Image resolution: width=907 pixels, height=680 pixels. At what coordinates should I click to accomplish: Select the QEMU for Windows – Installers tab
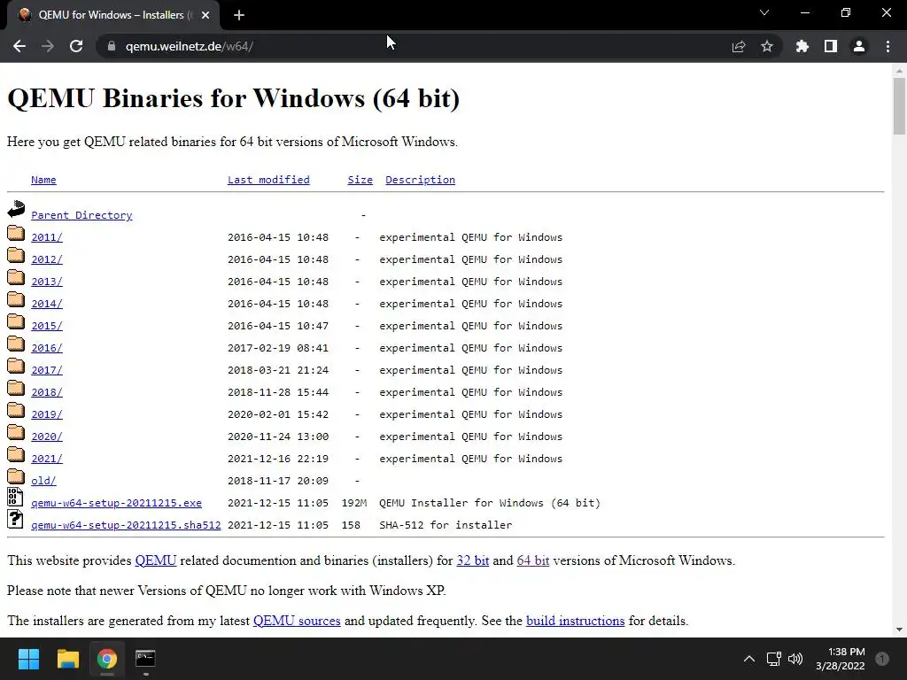[113, 15]
